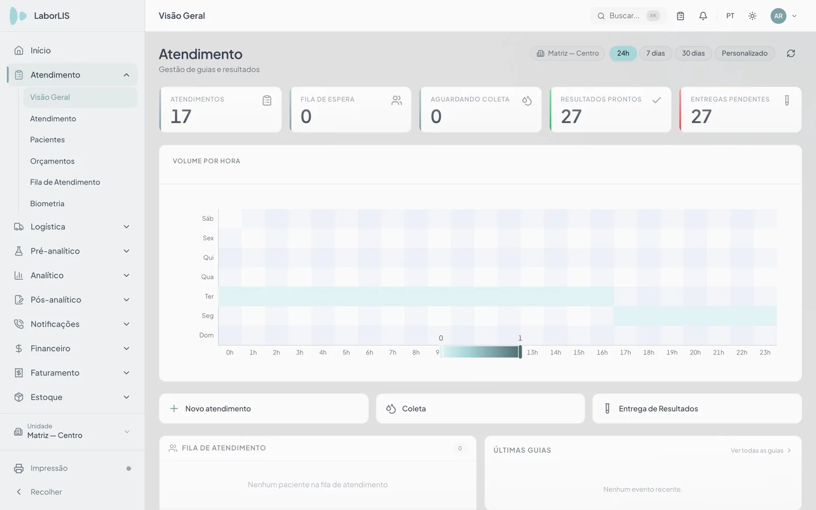Click the Impressão printer icon
816x510 pixels.
pos(19,468)
